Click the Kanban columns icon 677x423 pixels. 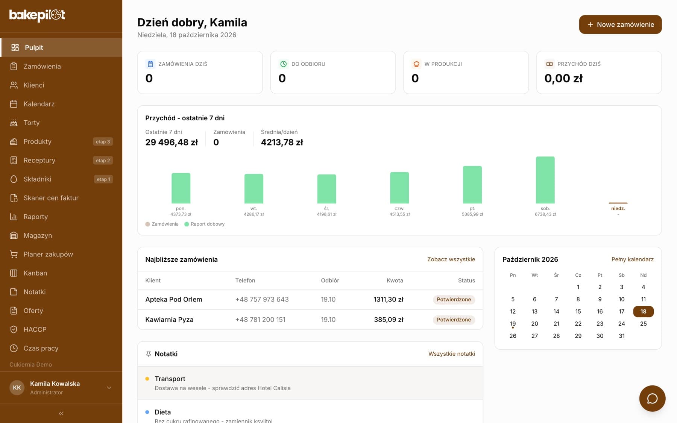(14, 273)
